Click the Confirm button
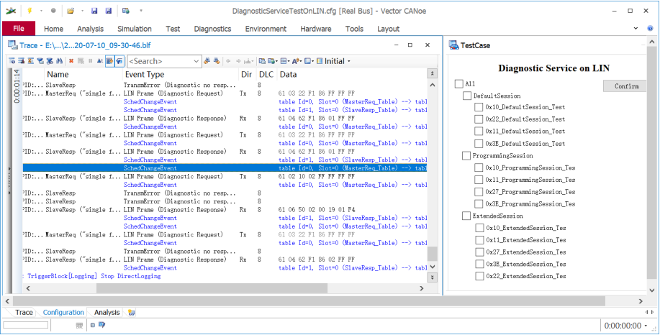The width and height of the screenshot is (660, 335). coord(626,86)
